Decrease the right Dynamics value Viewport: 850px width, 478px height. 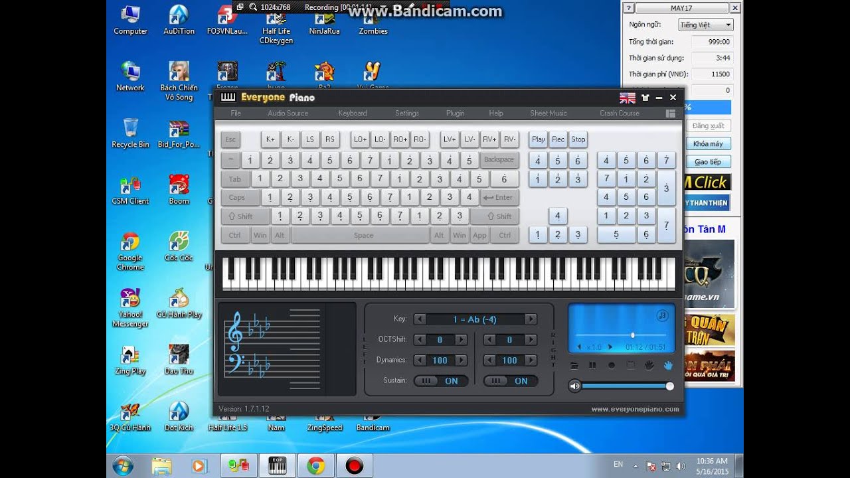click(x=489, y=360)
